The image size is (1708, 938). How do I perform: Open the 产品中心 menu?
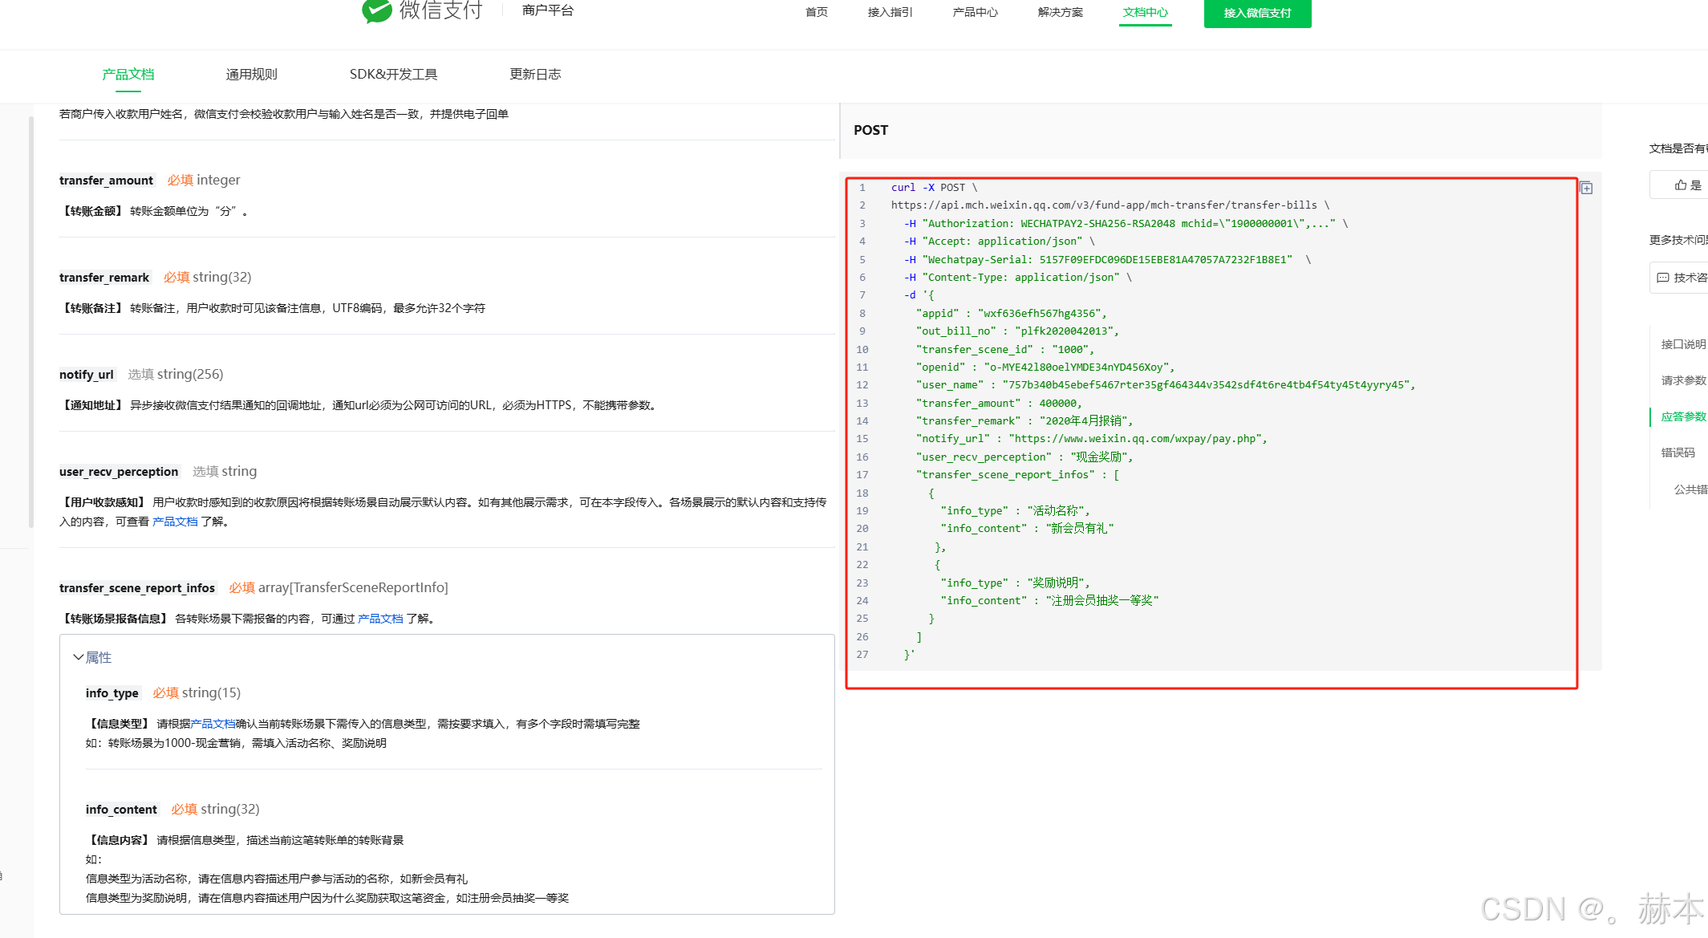[975, 12]
